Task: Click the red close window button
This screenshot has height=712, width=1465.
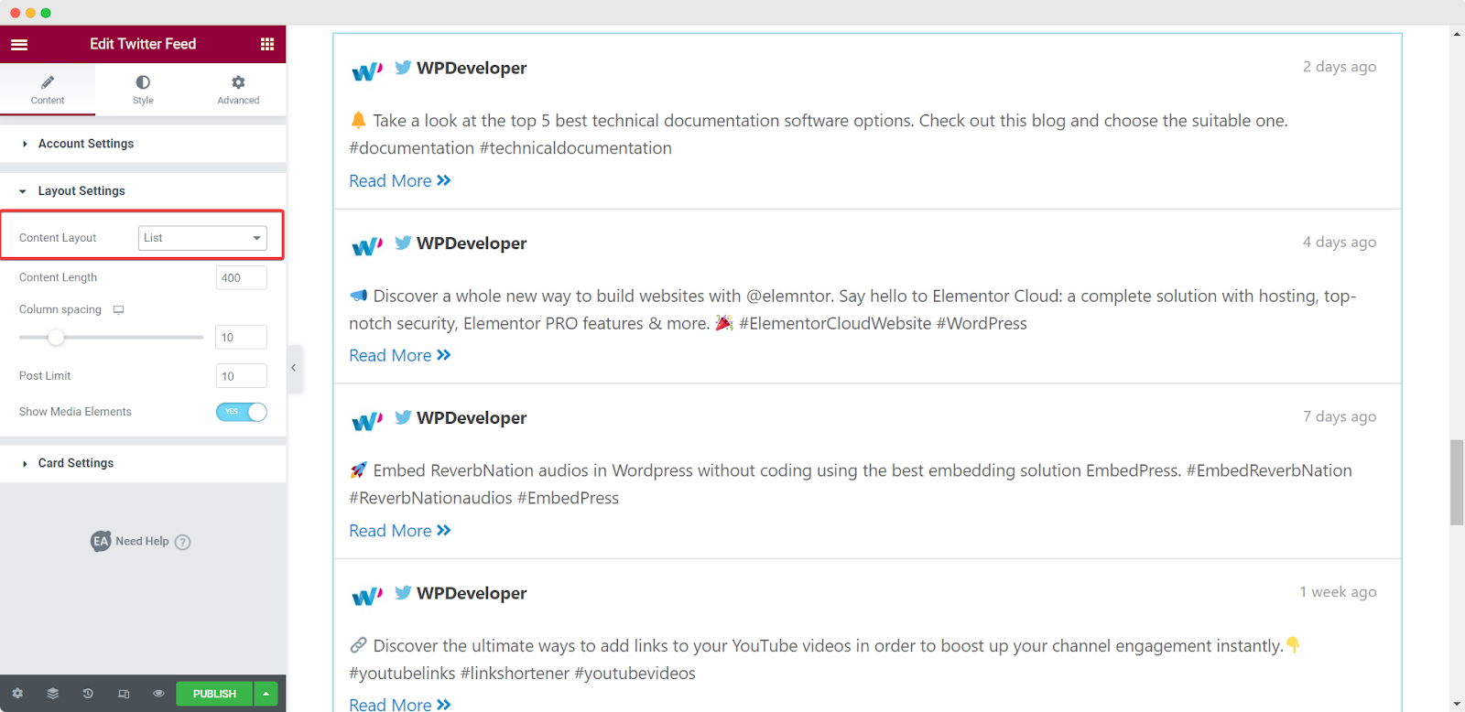Action: pyautogui.click(x=15, y=13)
